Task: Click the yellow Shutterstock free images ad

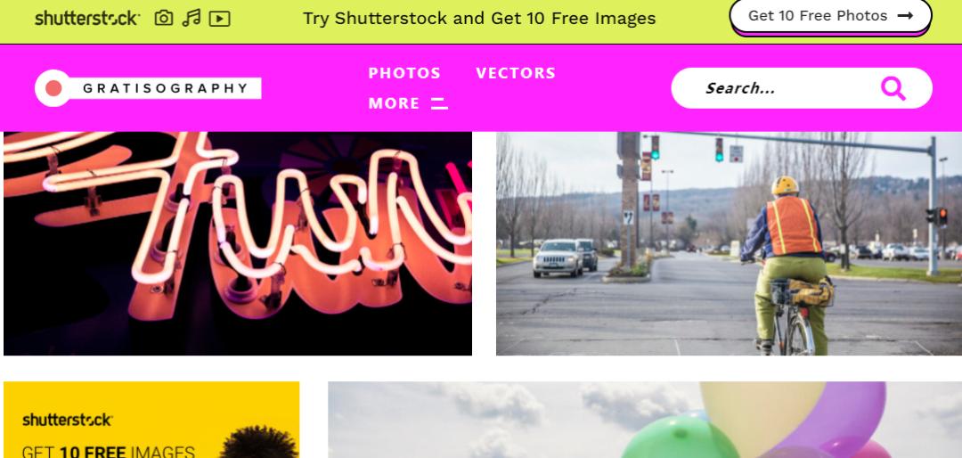Action: pos(151,420)
